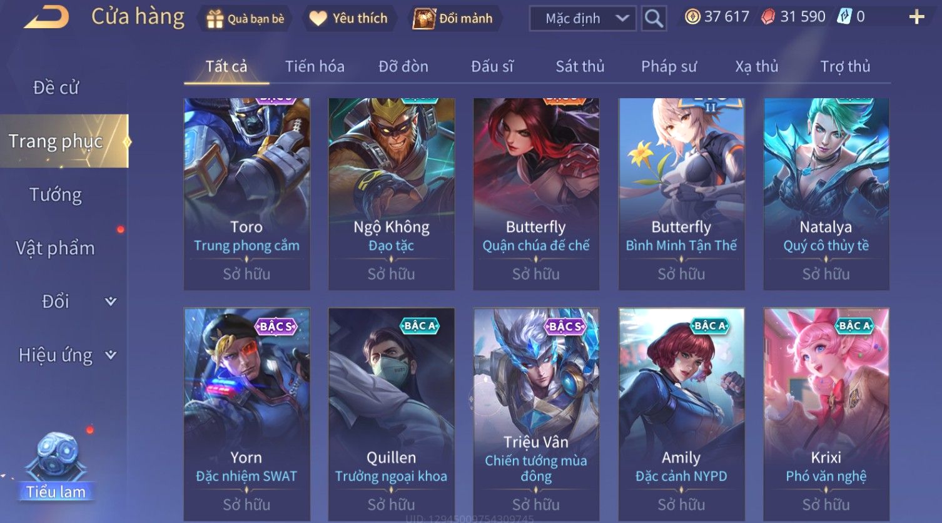
Task: Open the Vật phẩm sidebar category
Action: click(56, 248)
